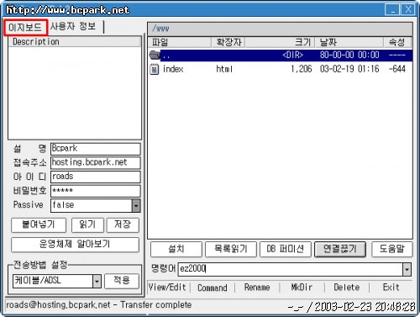Click the DB 퍼미션 button
The image size is (420, 317).
point(286,249)
